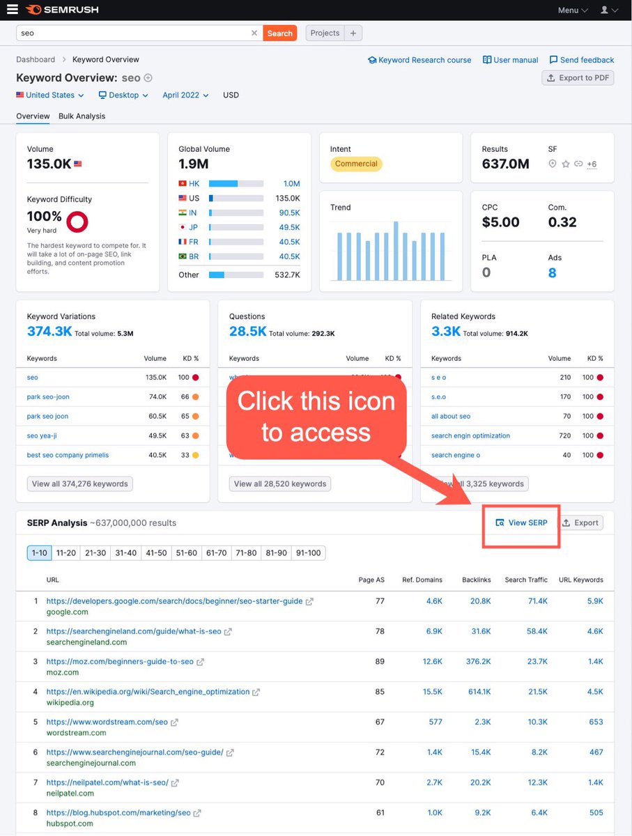Viewport: 632px width, 836px height.
Task: Expand the Menu dropdown in the header
Action: (573, 10)
